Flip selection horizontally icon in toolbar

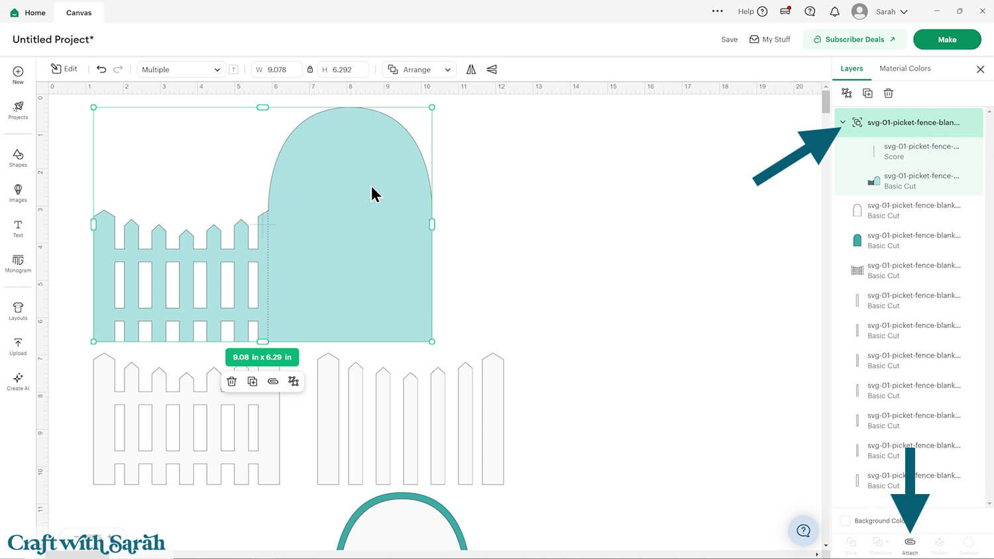pyautogui.click(x=471, y=70)
